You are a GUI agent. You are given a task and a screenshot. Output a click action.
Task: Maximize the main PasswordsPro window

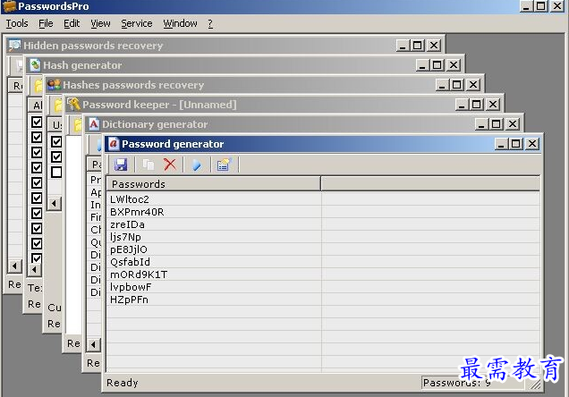(x=541, y=6)
